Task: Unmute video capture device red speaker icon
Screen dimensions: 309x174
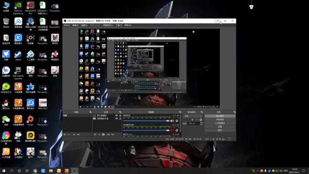Action: point(172,130)
